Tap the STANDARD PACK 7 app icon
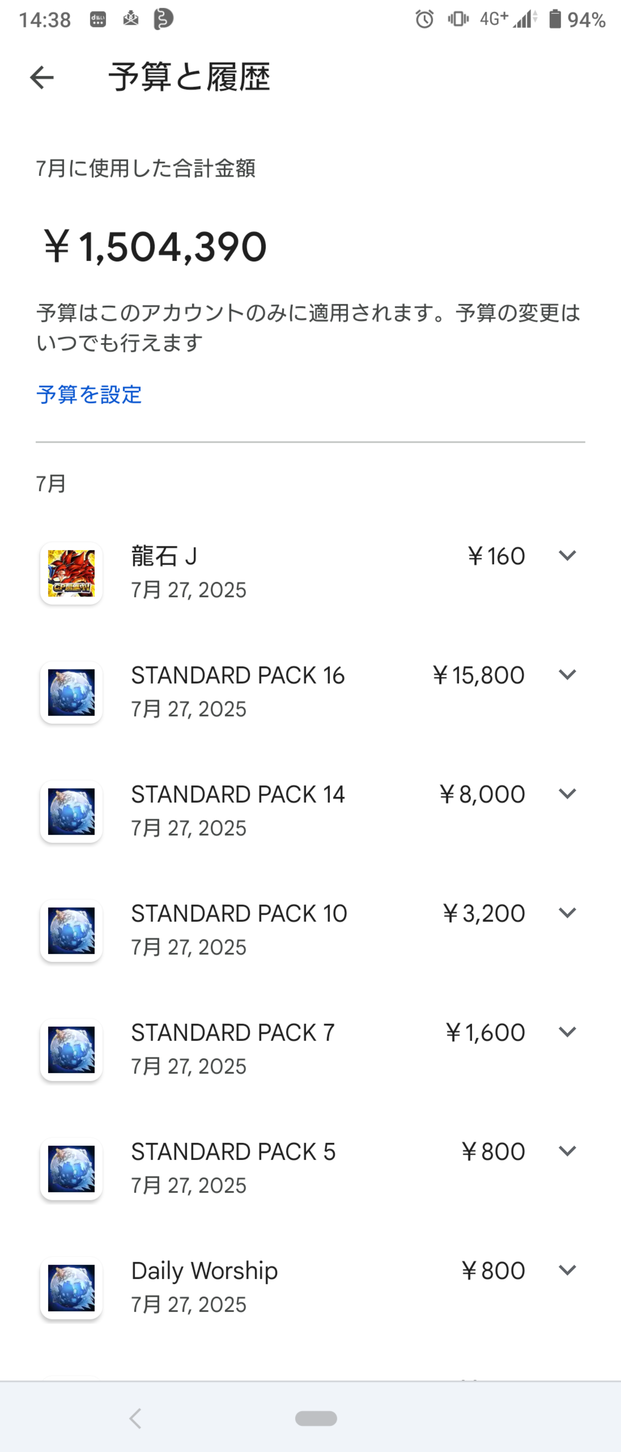Image resolution: width=621 pixels, height=1452 pixels. [71, 1050]
